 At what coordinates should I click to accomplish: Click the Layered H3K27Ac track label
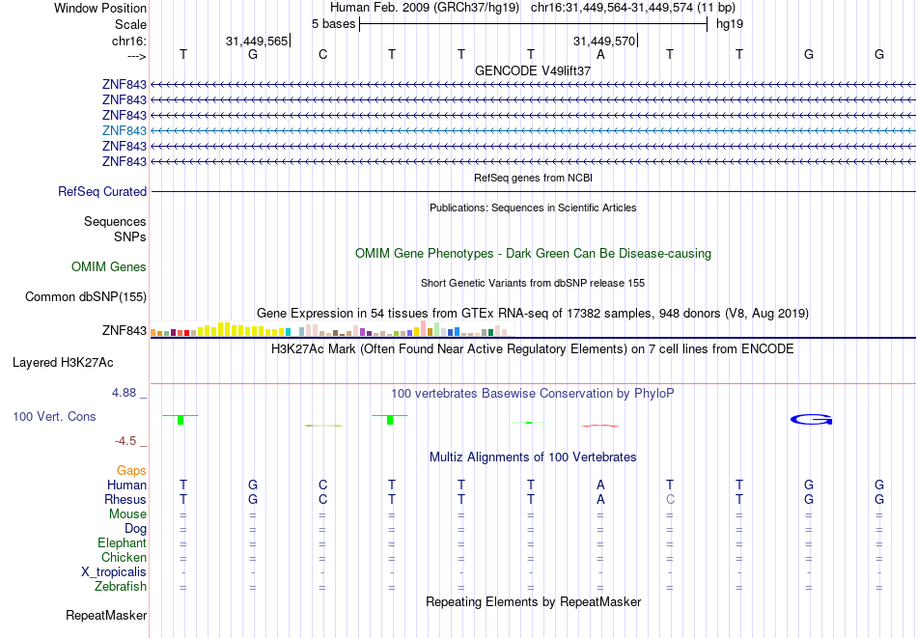63,363
